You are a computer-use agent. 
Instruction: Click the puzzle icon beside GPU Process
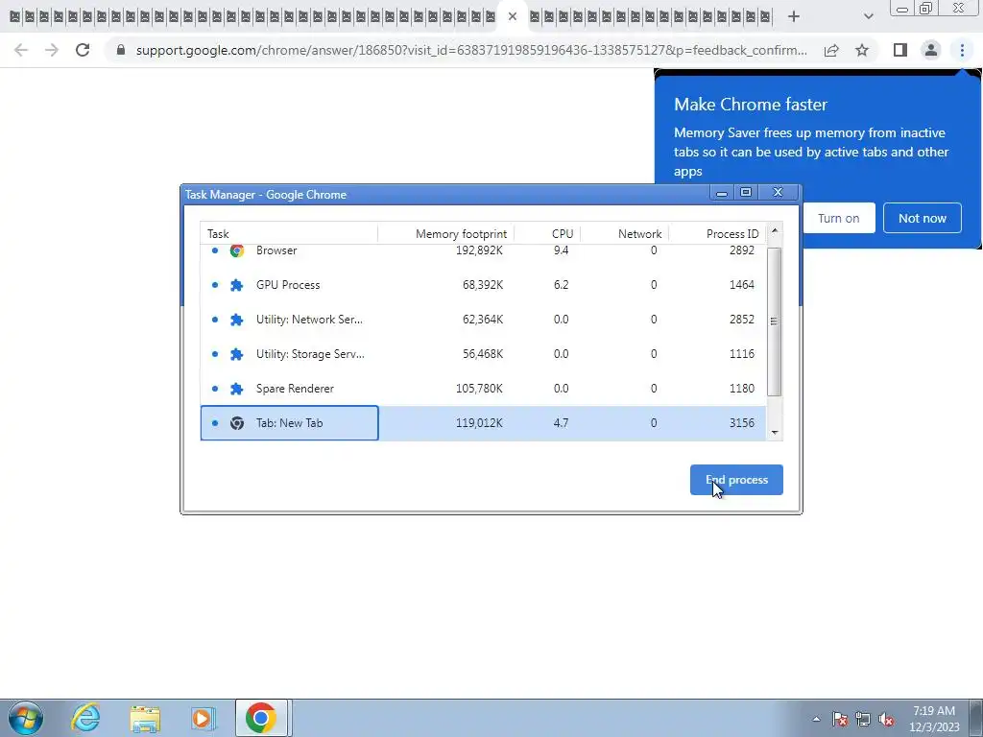coord(236,285)
